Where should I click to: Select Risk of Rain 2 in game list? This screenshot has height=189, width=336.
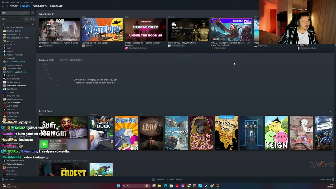pos(12,89)
